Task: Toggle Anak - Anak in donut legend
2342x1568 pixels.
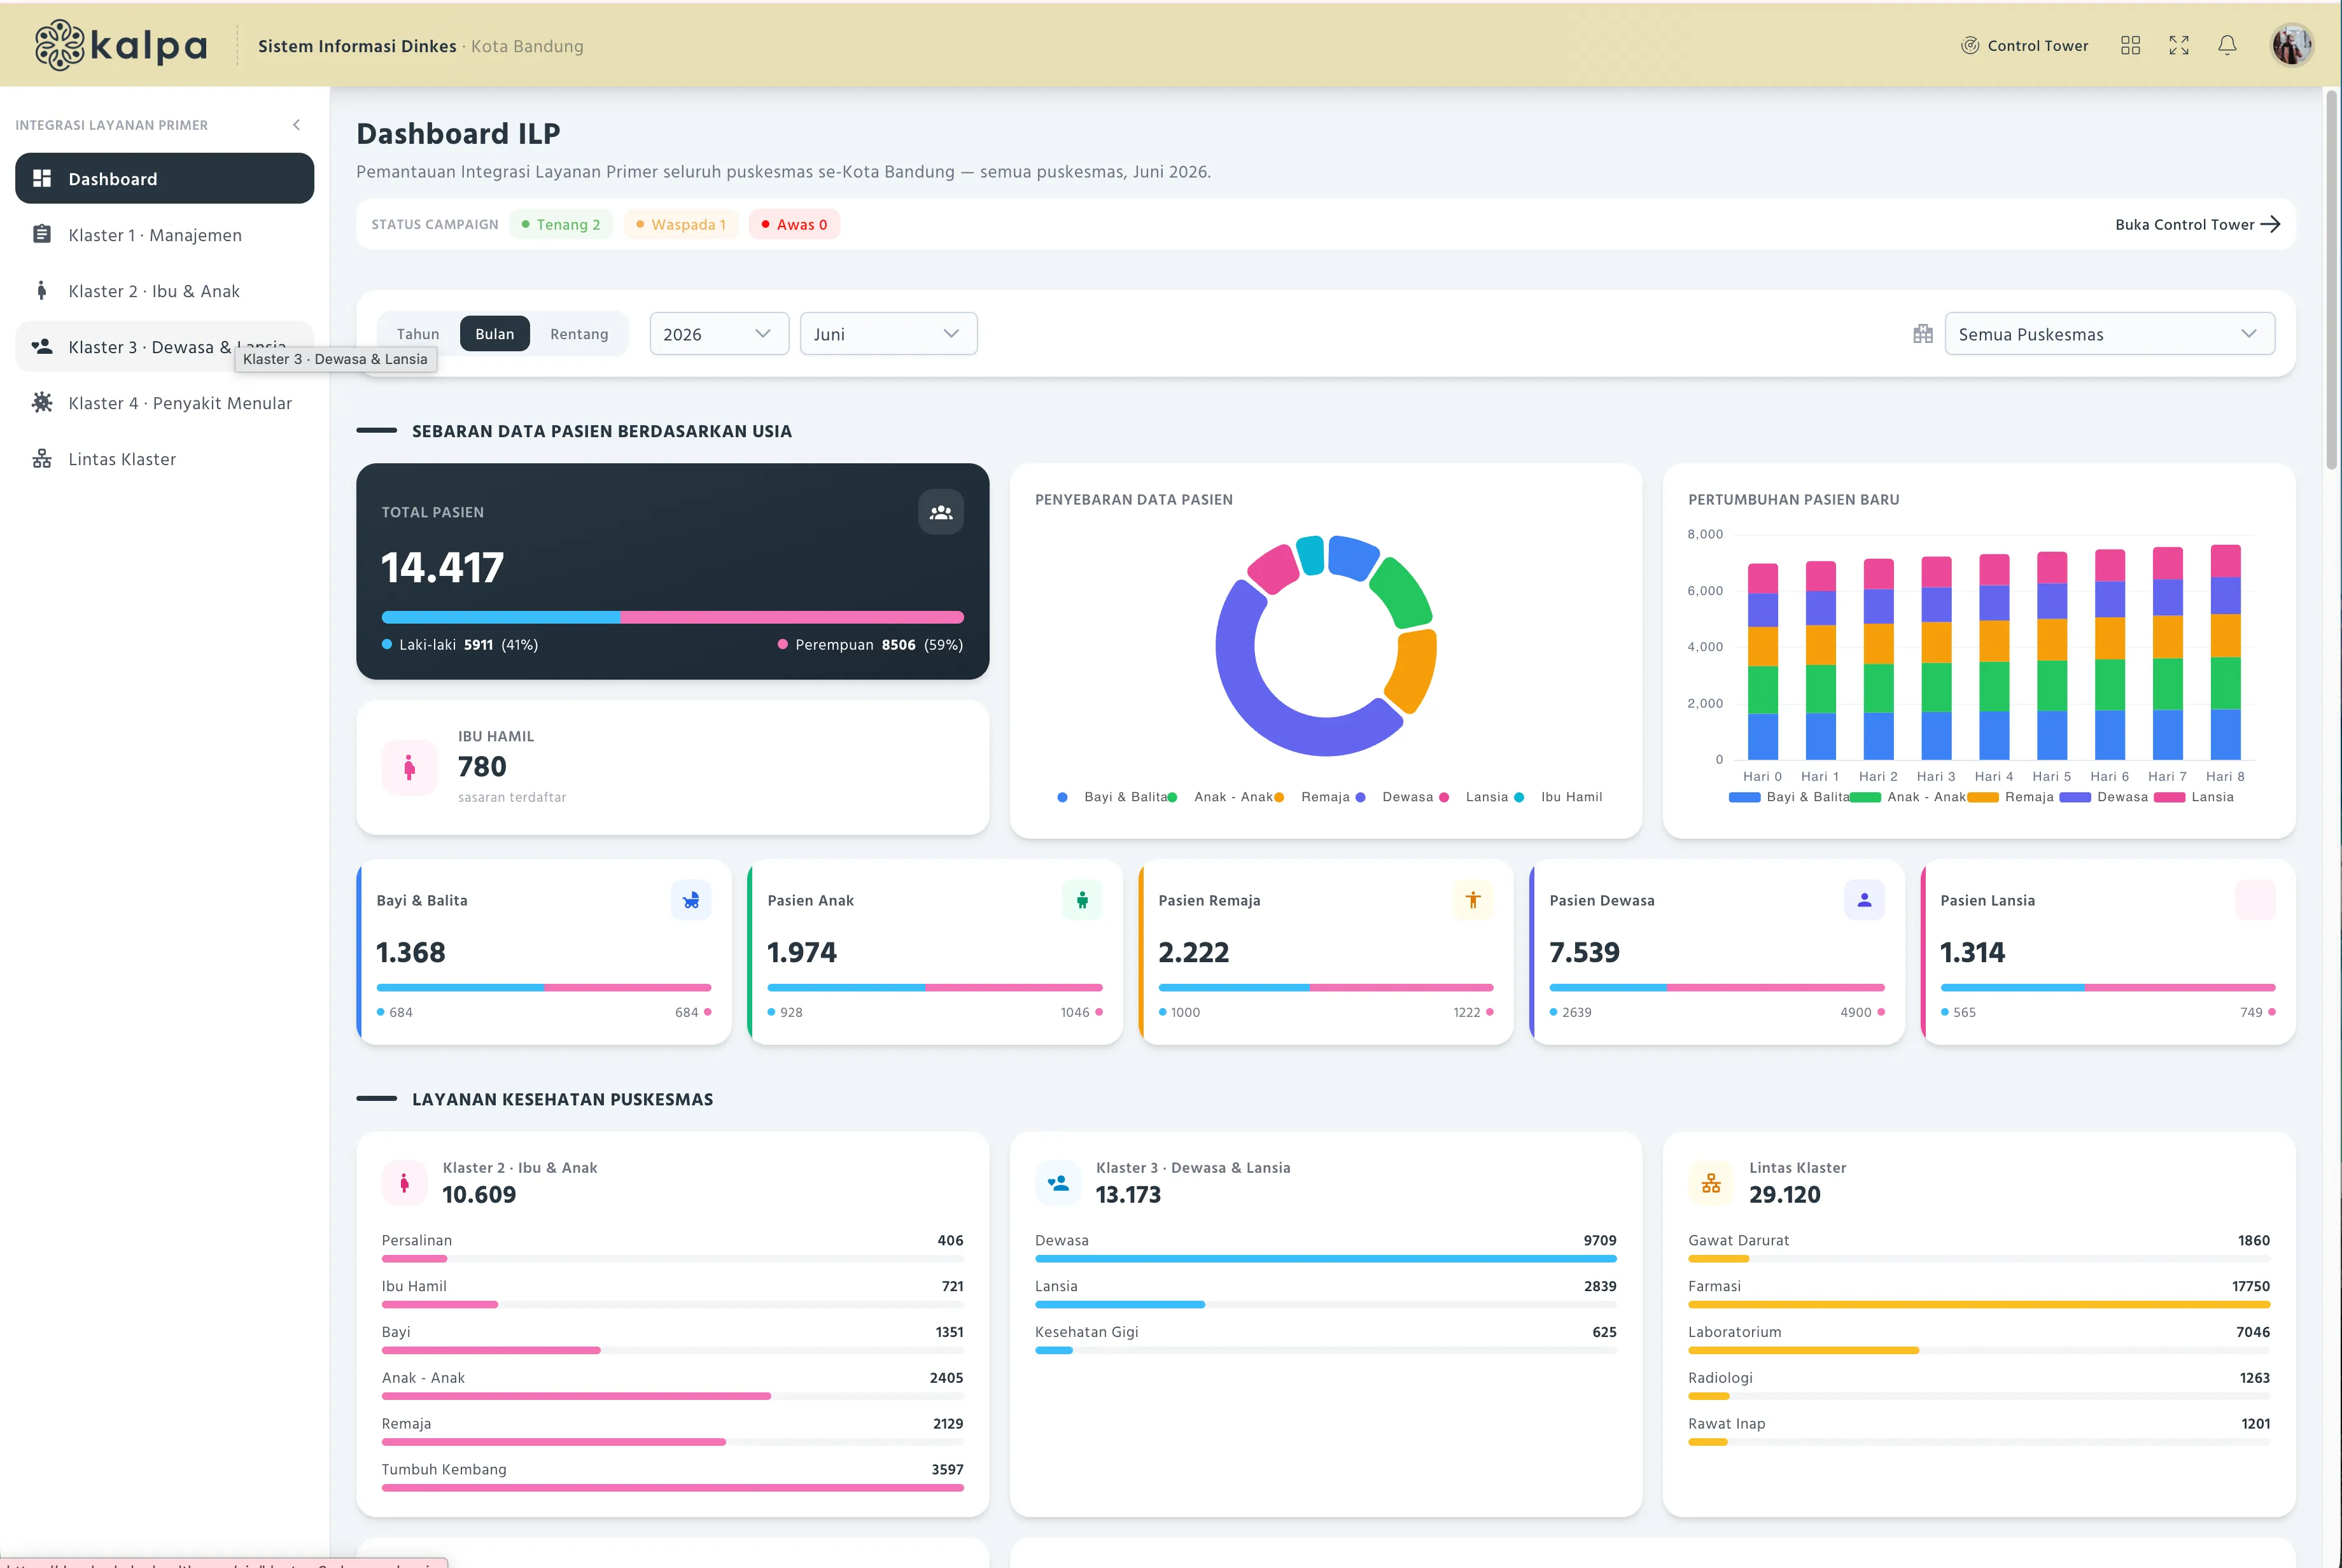Action: tap(1221, 797)
